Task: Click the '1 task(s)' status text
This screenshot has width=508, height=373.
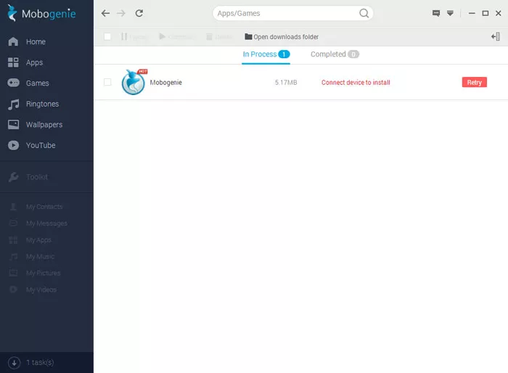Action: pyautogui.click(x=40, y=363)
